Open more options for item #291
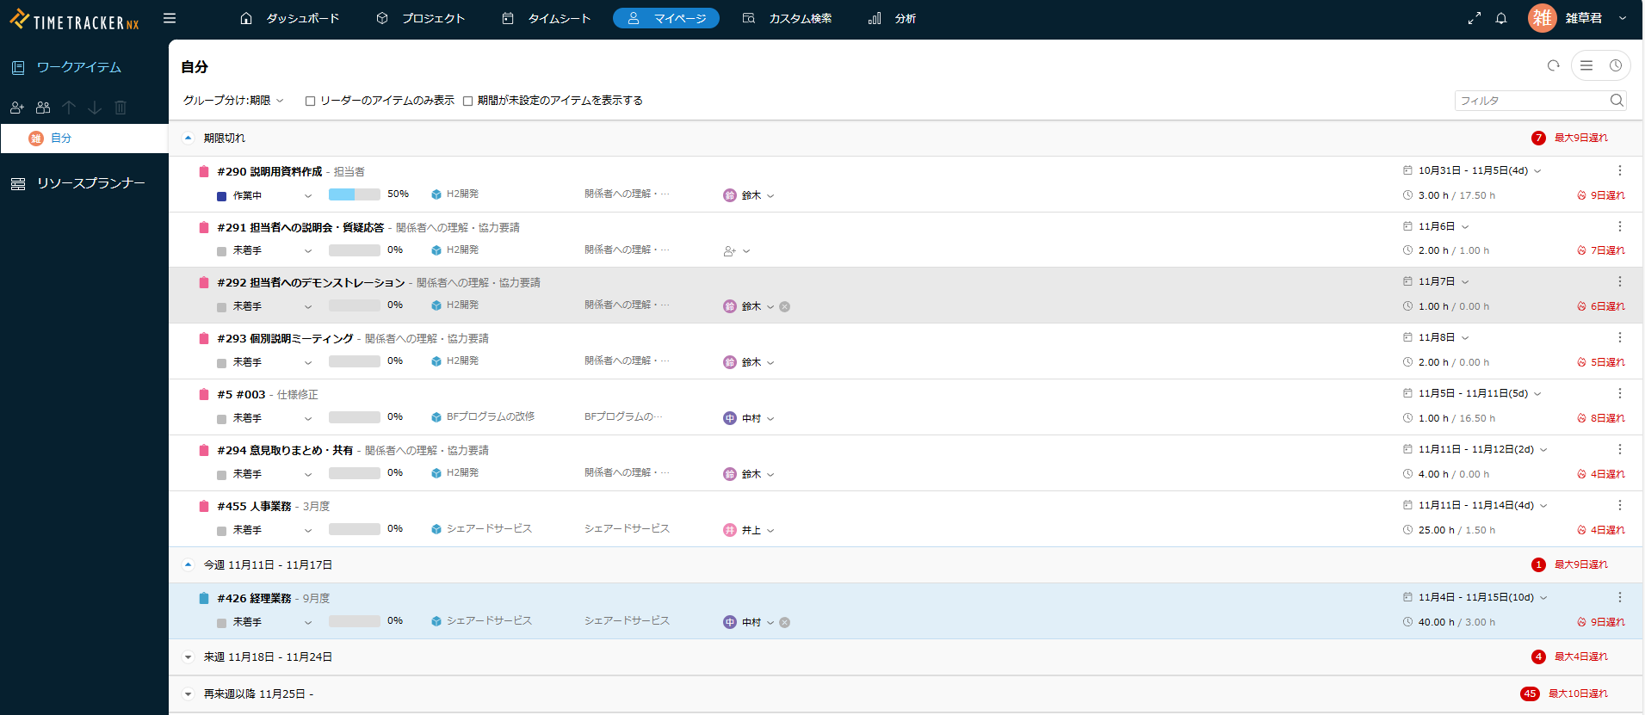1645x715 pixels. tap(1619, 226)
